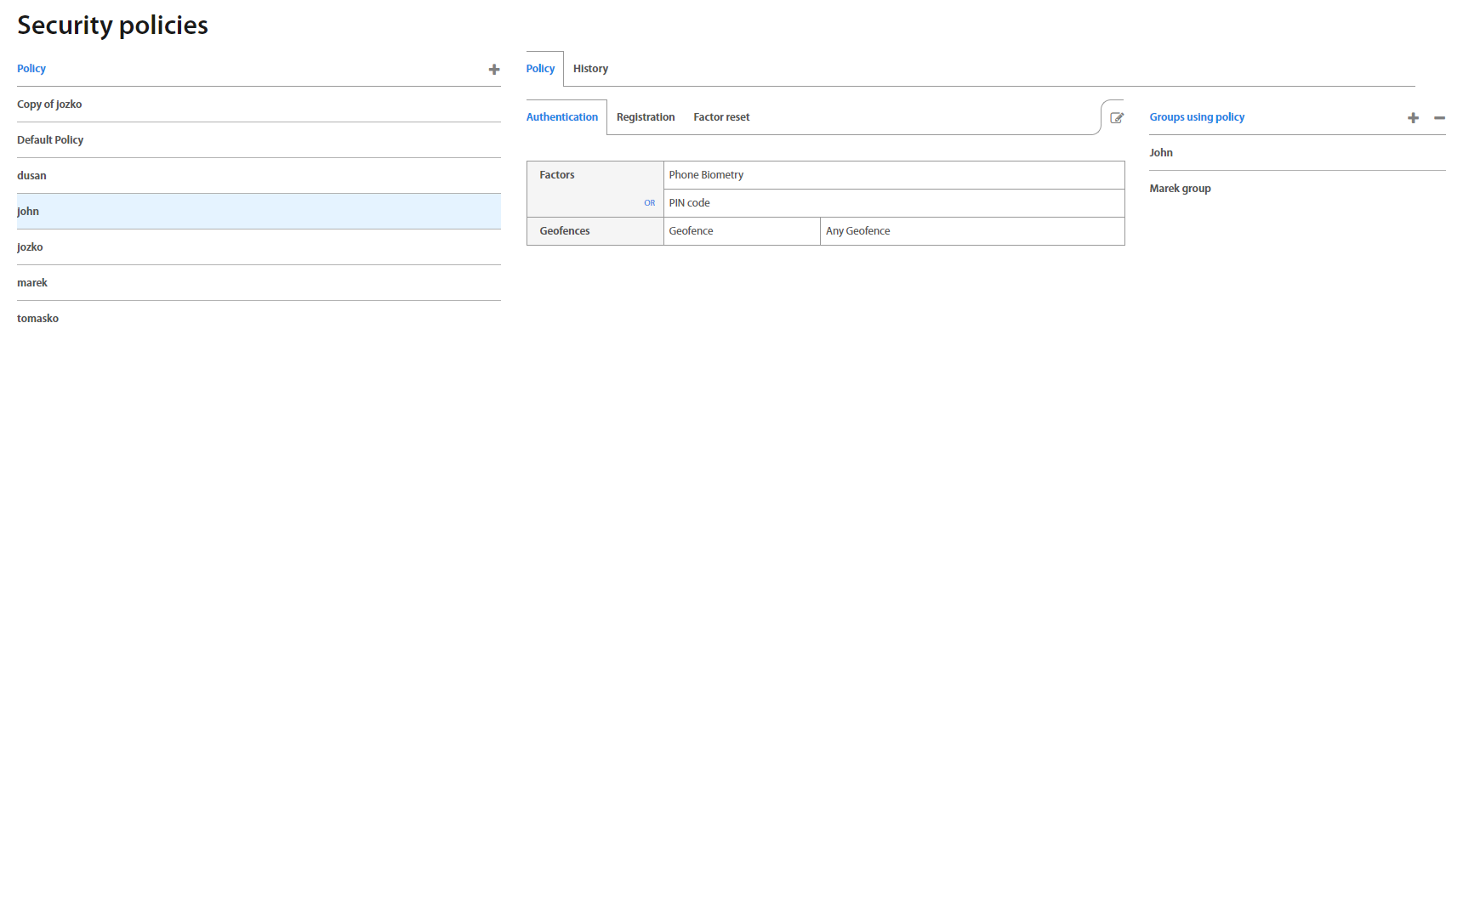Remove a group from this policy
The height and width of the screenshot is (918, 1463).
coord(1438,118)
